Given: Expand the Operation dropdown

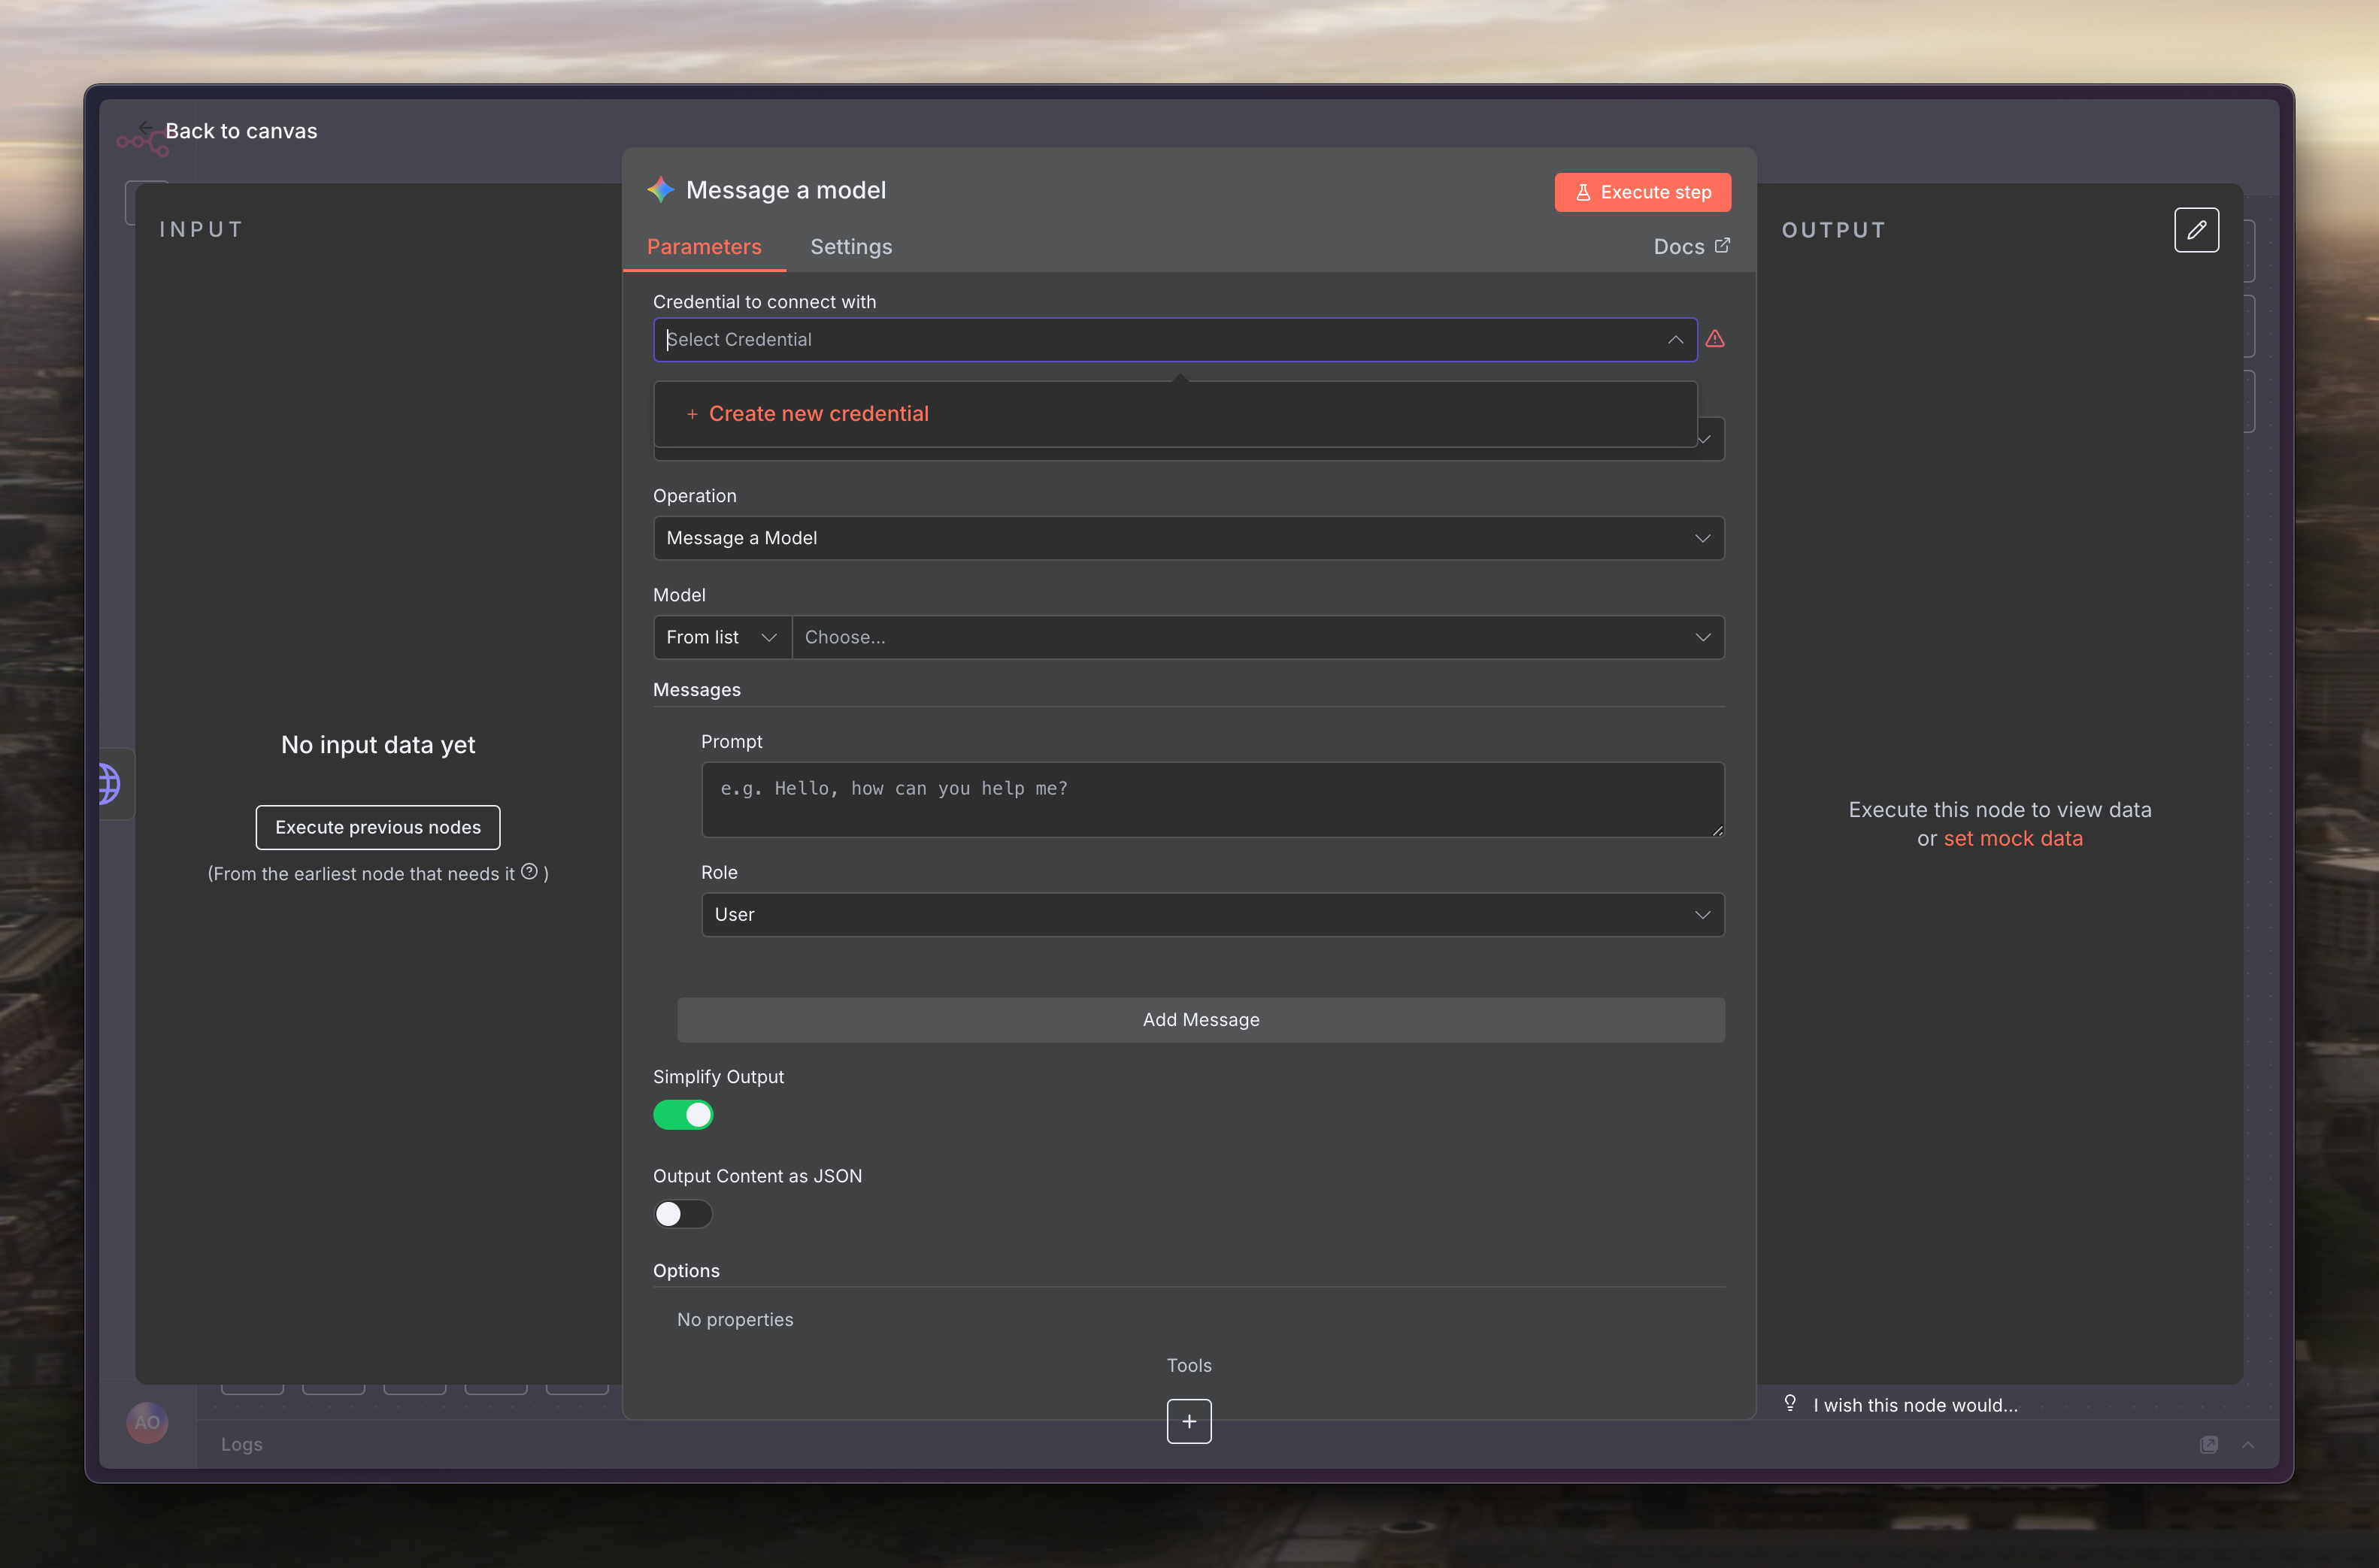Looking at the screenshot, I should click(x=1188, y=538).
